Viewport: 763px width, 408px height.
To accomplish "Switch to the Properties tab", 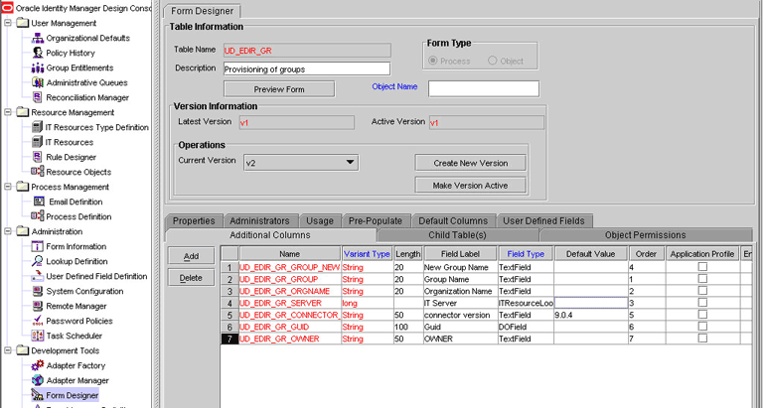I will [194, 220].
